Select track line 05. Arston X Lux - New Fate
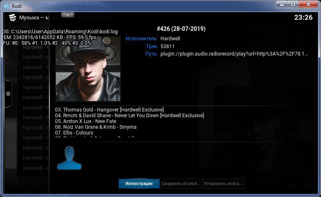 point(85,121)
